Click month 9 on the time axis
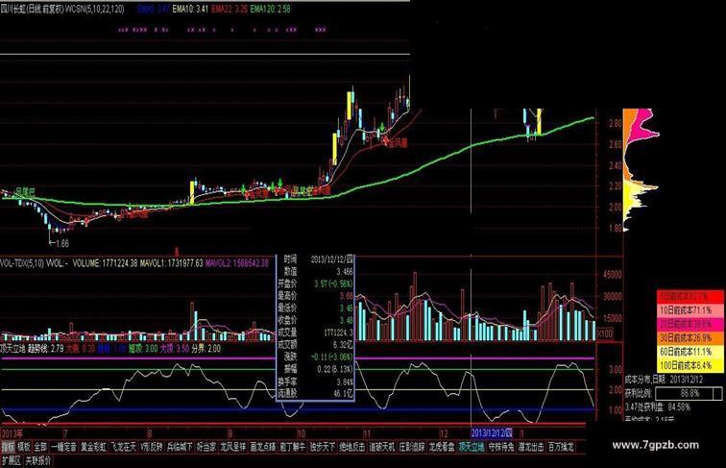The image size is (726, 468). coord(230,433)
